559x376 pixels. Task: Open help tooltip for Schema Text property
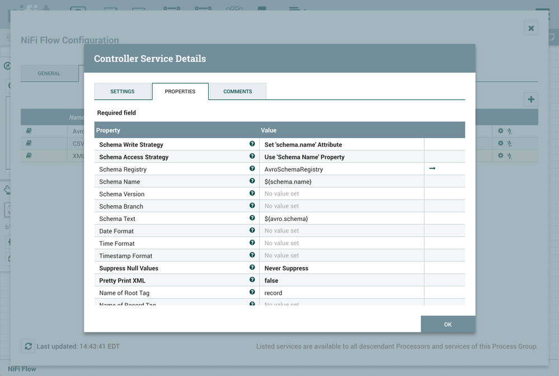pyautogui.click(x=251, y=218)
